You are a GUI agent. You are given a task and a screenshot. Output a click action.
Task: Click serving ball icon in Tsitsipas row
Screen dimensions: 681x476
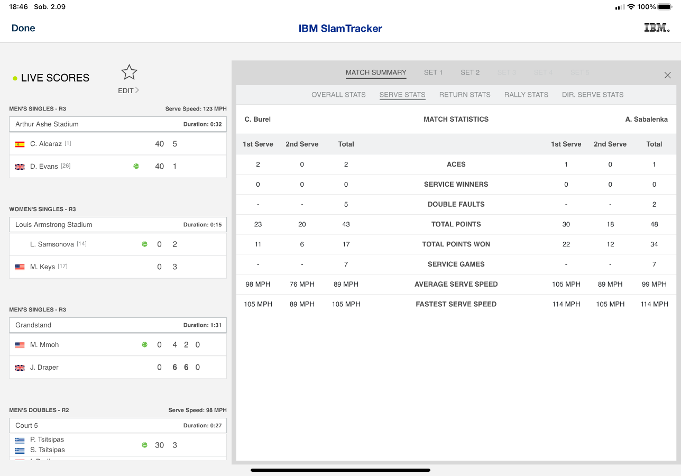tap(144, 445)
